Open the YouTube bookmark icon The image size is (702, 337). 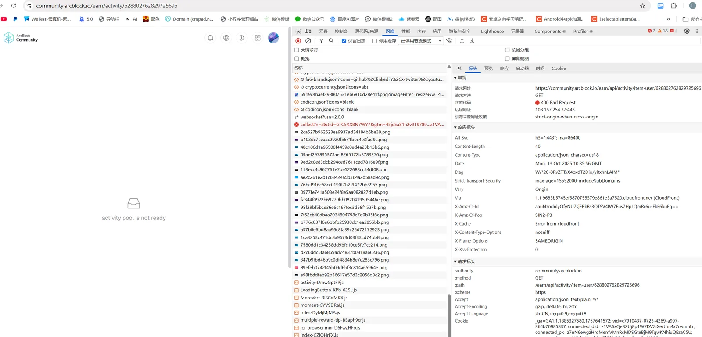[x=4, y=19]
